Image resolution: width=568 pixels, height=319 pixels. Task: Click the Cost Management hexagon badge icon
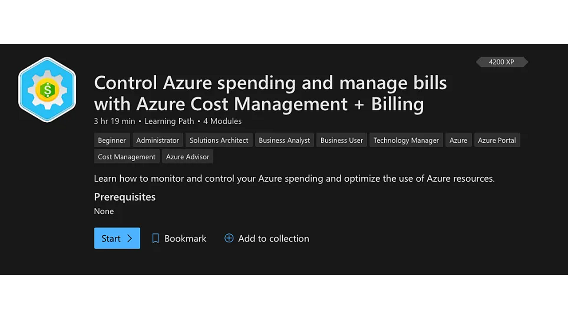(x=47, y=89)
